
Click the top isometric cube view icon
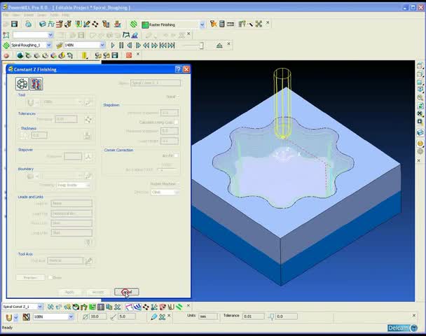[420, 66]
